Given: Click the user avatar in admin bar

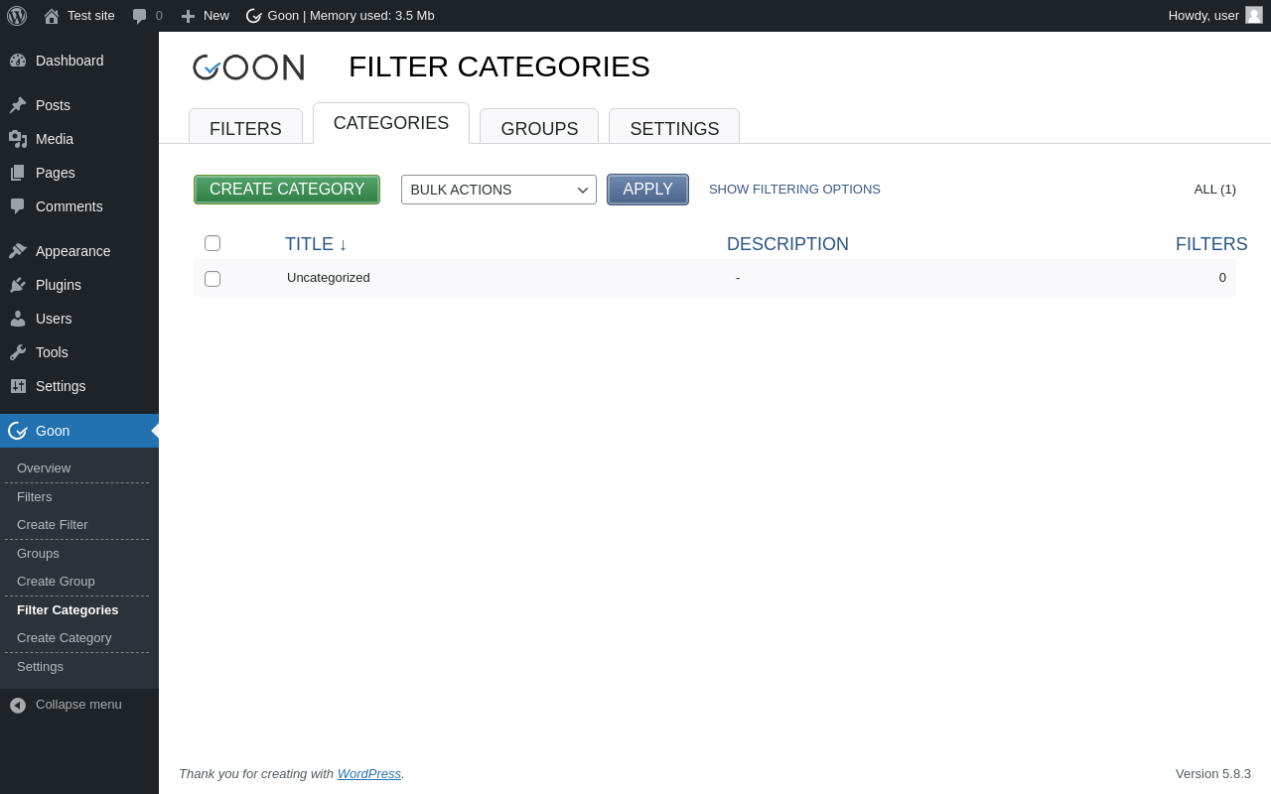Looking at the screenshot, I should pos(1254,15).
